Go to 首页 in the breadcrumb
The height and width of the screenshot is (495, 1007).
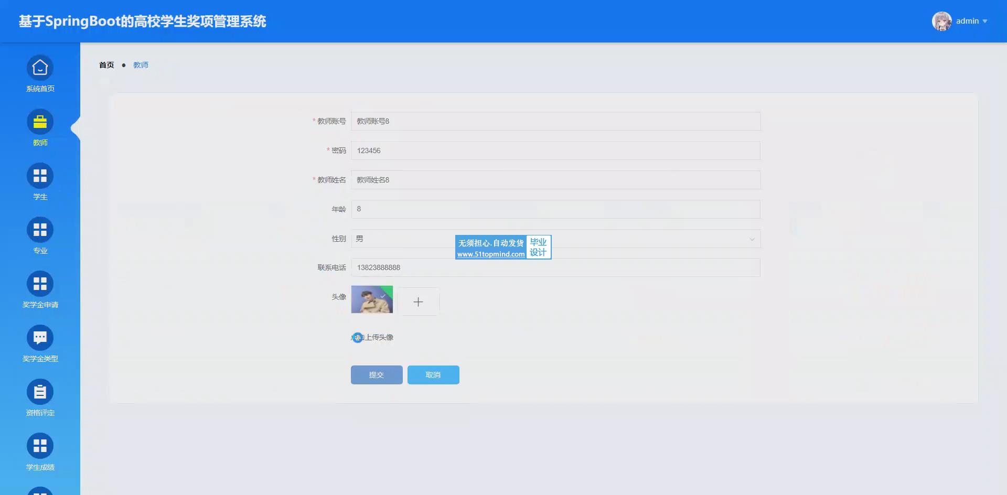pos(106,65)
